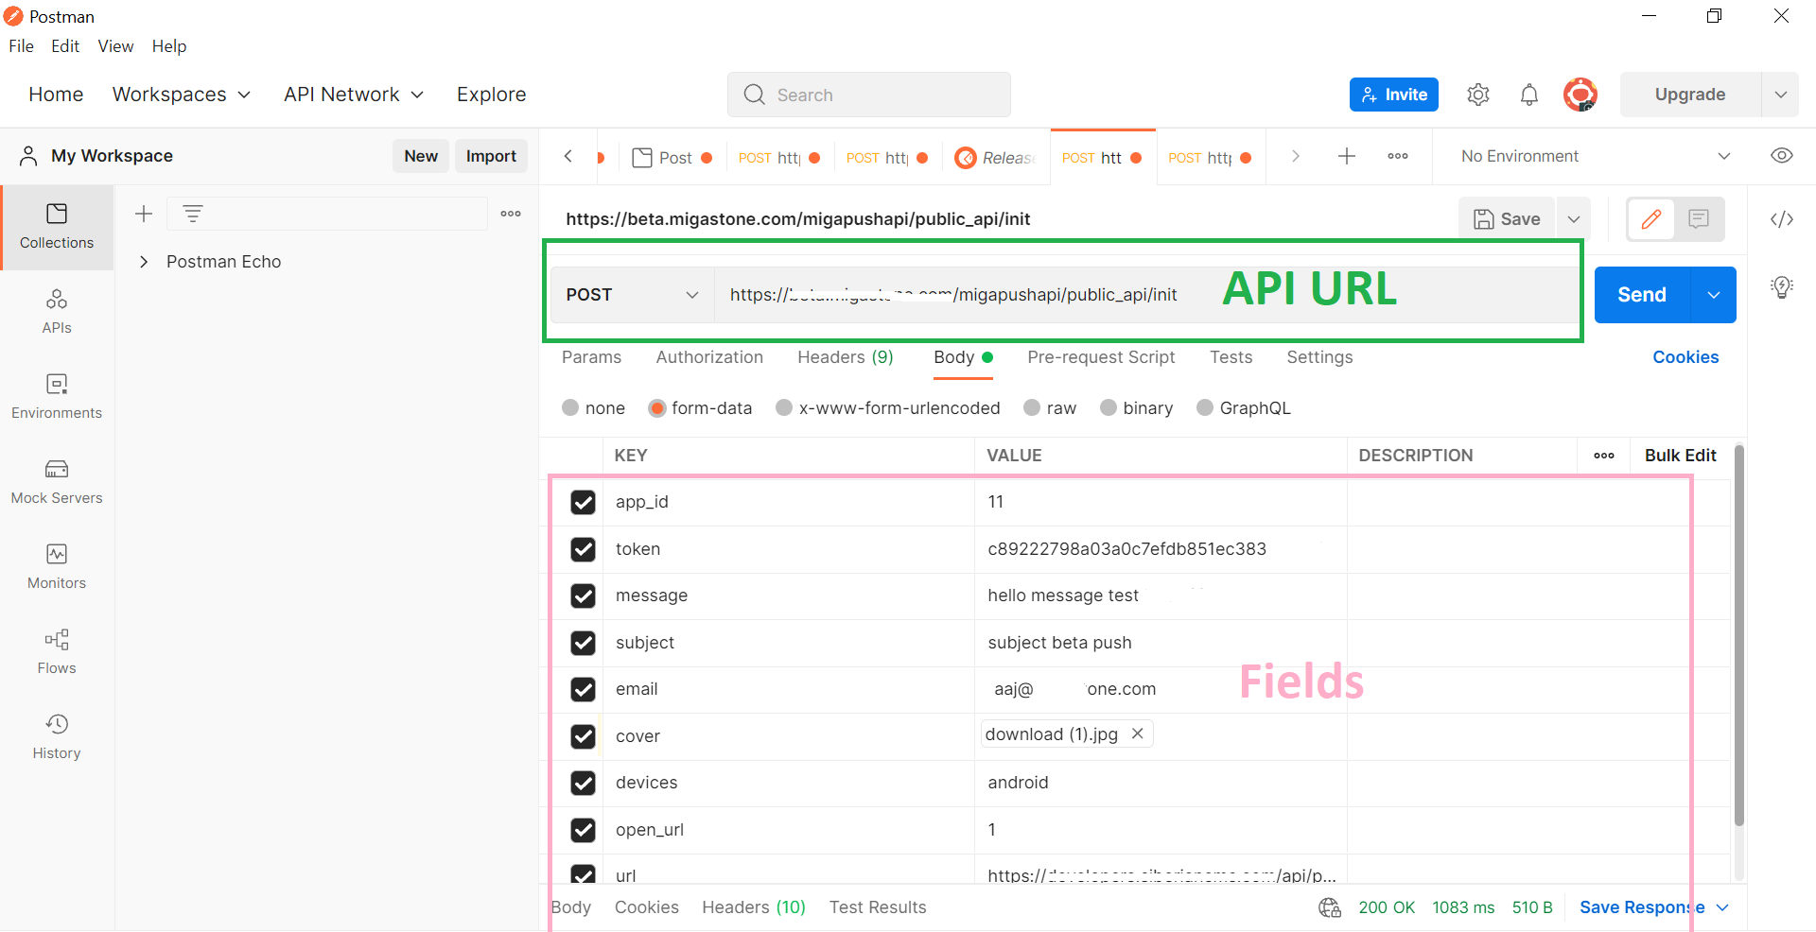Open the notifications bell icon
This screenshot has width=1816, height=932.
(1529, 95)
